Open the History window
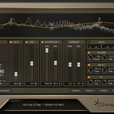Viewport: 114px width, 114px height. tap(89, 91)
